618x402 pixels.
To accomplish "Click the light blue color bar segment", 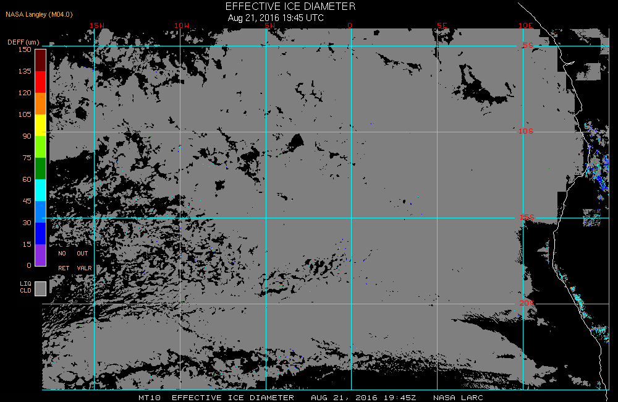I will coord(41,212).
